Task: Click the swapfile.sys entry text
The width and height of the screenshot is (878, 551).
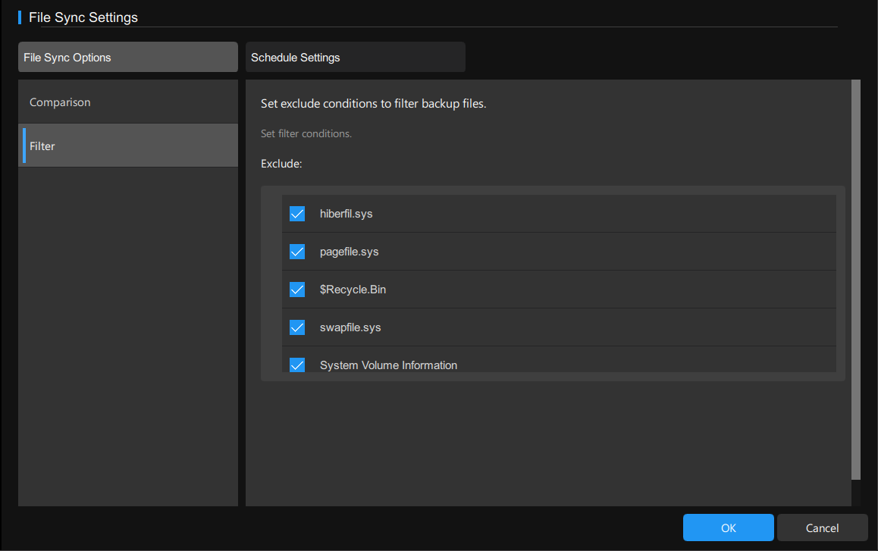Action: 350,327
